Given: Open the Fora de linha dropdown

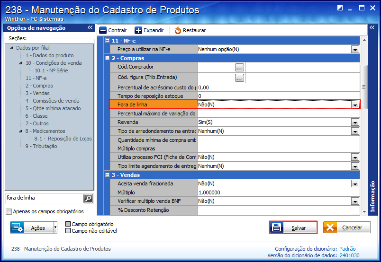Looking at the screenshot, I should point(355,105).
